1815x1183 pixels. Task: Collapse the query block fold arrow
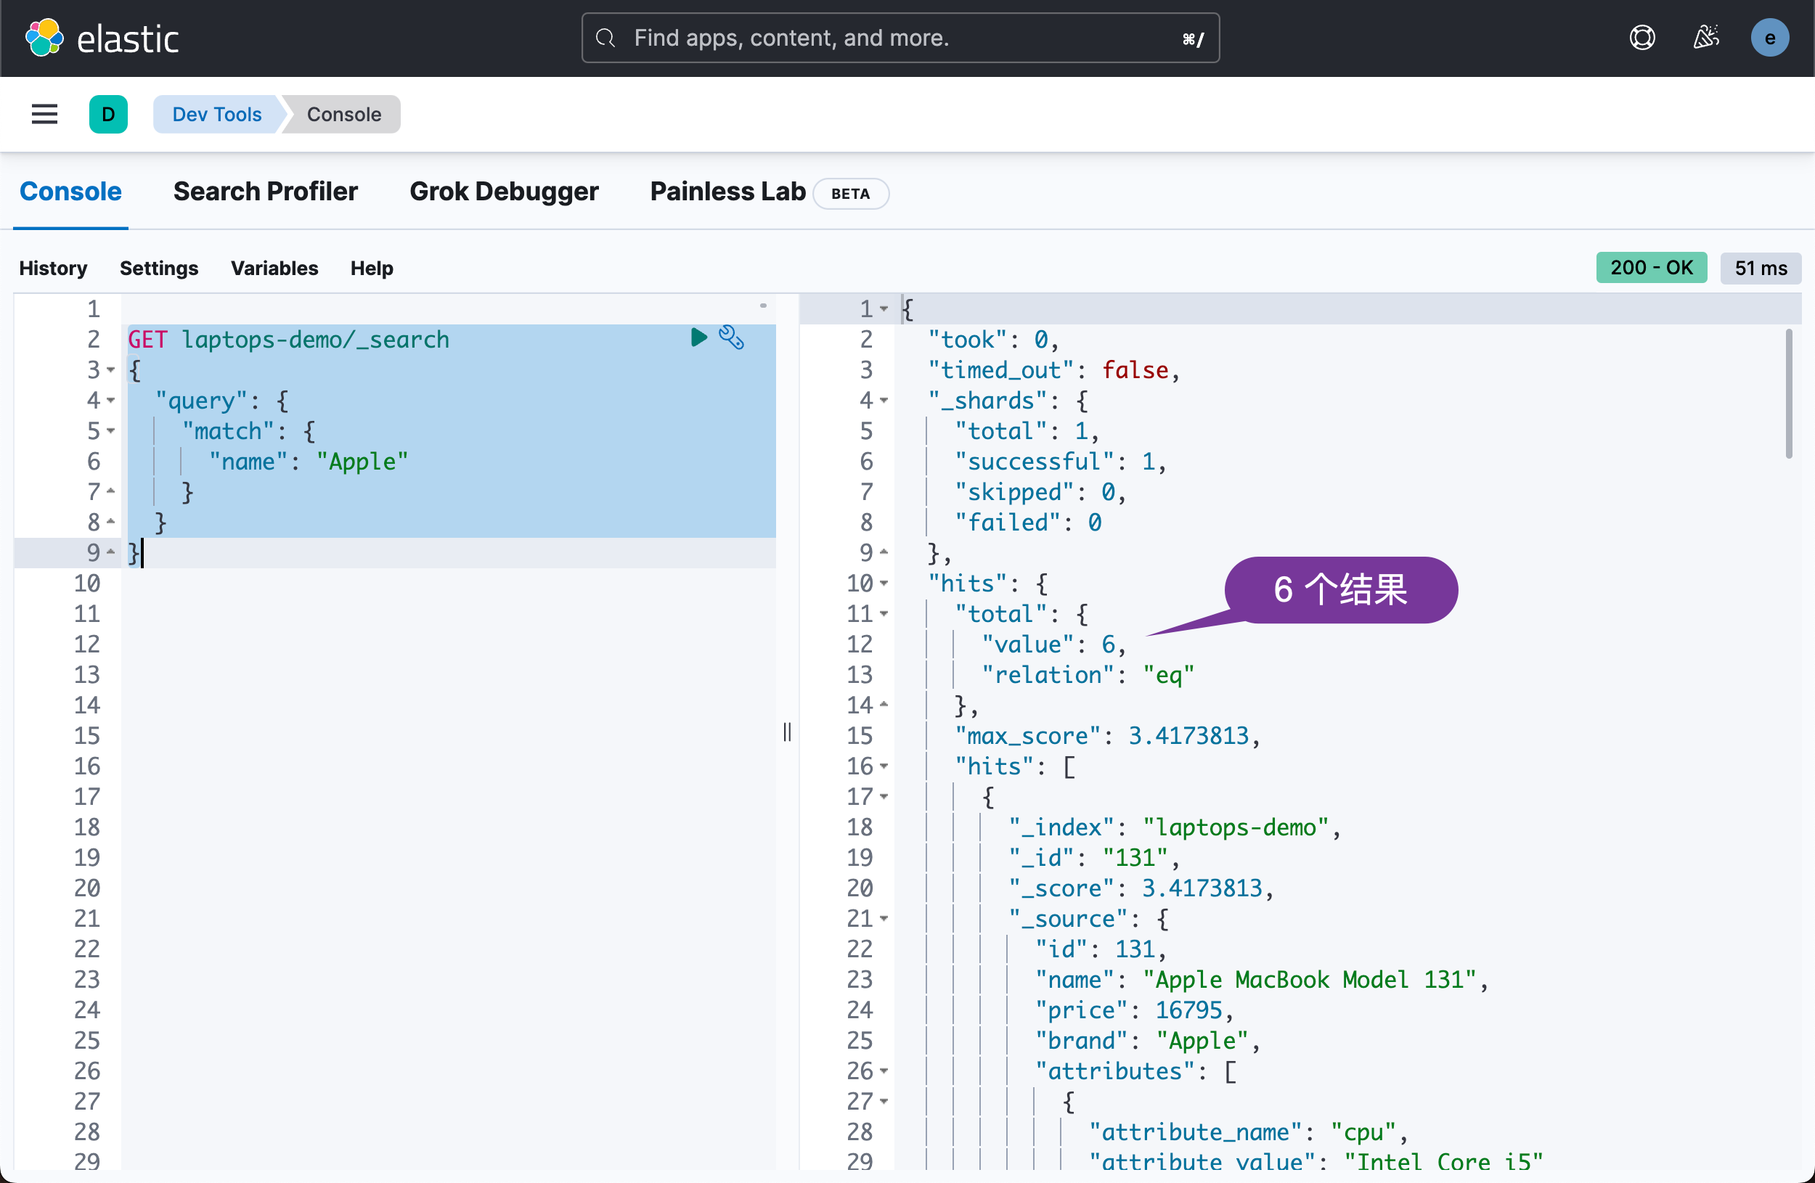click(111, 400)
